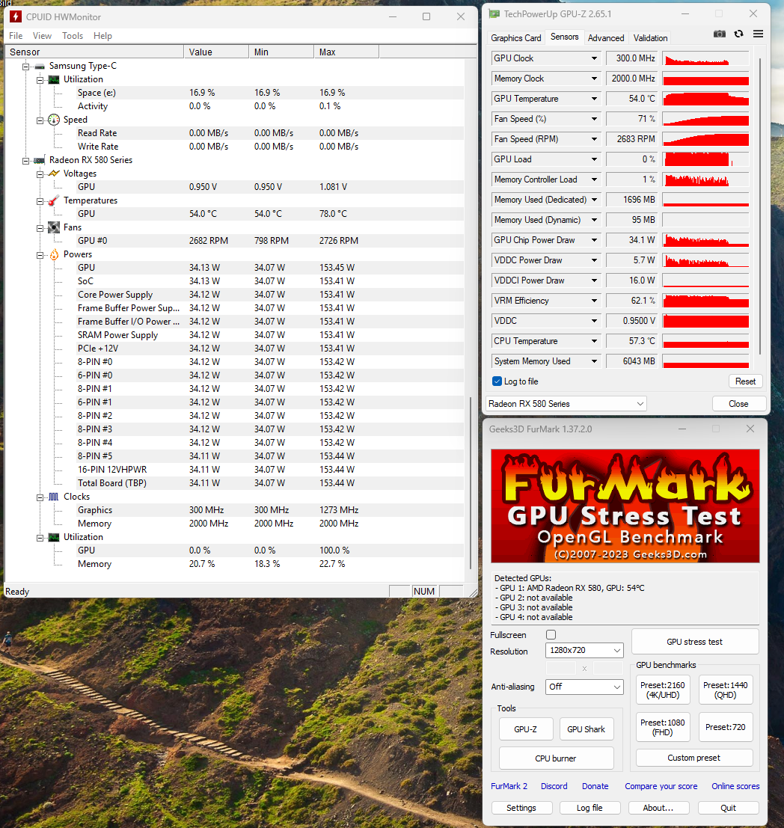
Task: Click the Speed gauge icon under Samsung Type-C
Action: 53,120
